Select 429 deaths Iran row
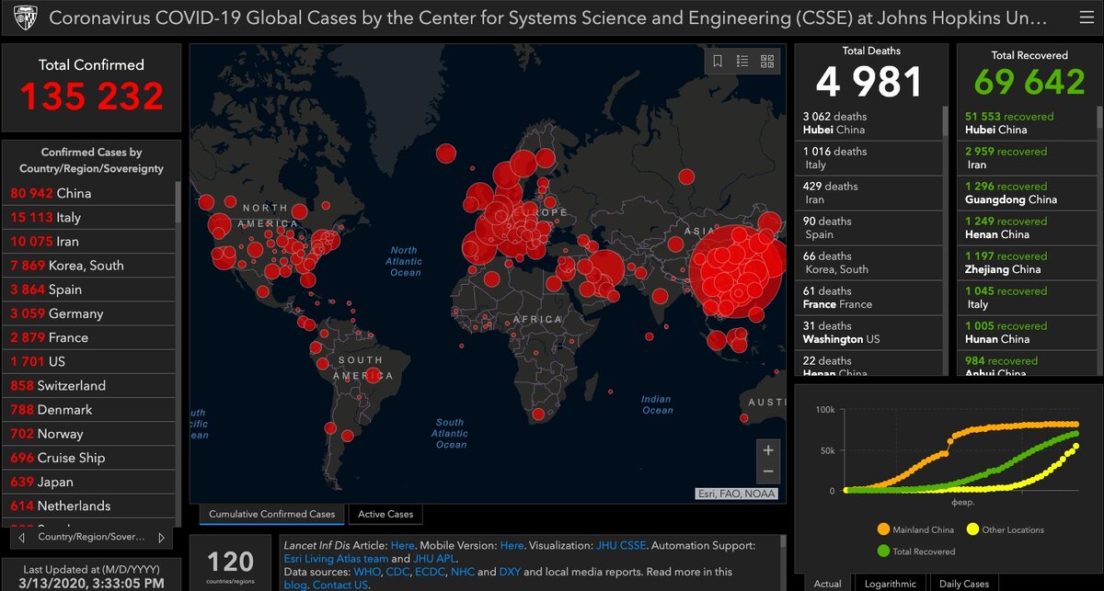The image size is (1104, 591). pyautogui.click(x=868, y=193)
